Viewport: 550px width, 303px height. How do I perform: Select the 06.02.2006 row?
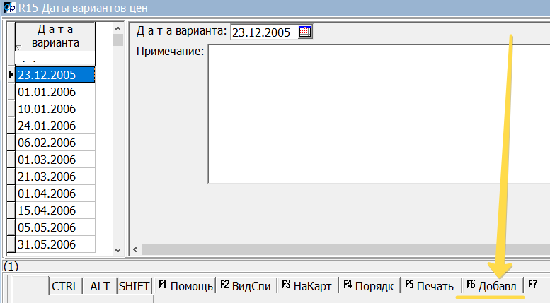(x=55, y=143)
